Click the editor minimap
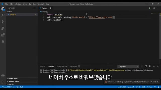Viewport: 161px width, 90px height. 155,13
